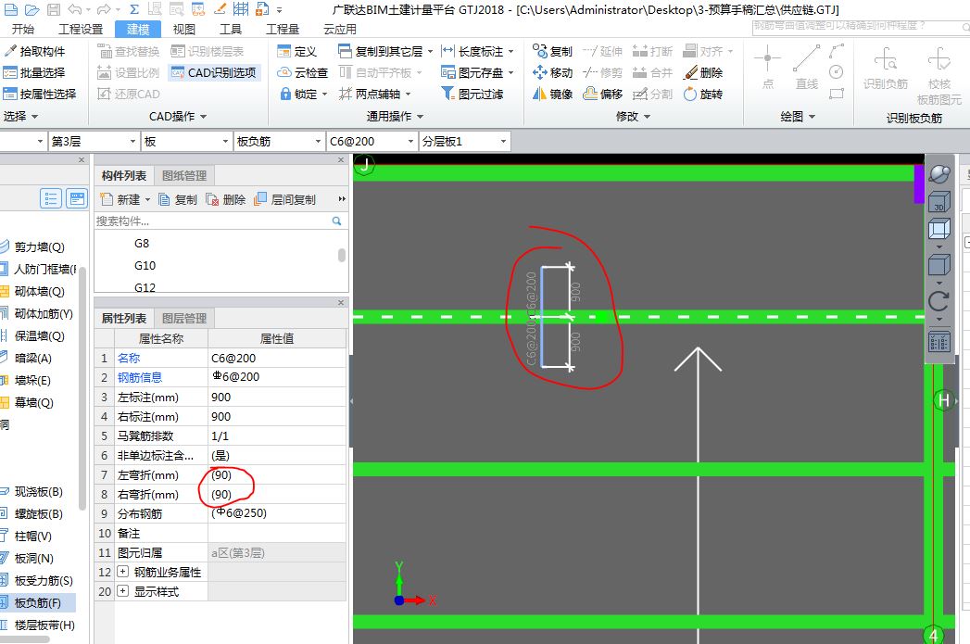Open the 板 component type dropdown

click(x=186, y=142)
